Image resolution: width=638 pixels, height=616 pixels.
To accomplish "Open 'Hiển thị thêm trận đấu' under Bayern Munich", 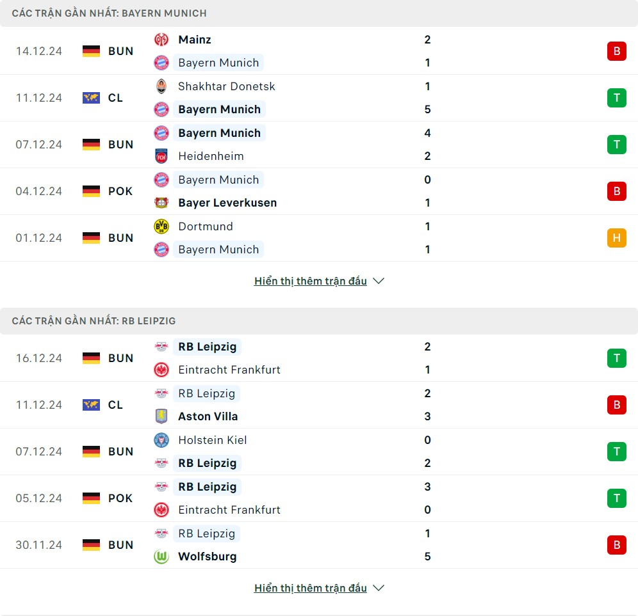I will click(310, 281).
